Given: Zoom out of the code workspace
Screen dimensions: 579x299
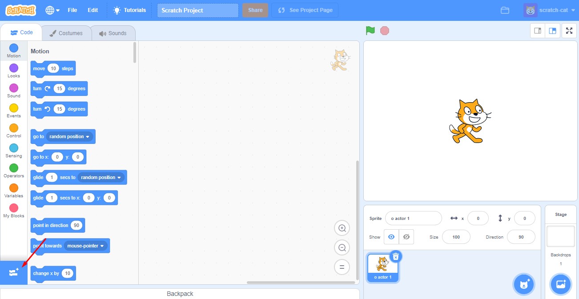Looking at the screenshot, I should (342, 248).
